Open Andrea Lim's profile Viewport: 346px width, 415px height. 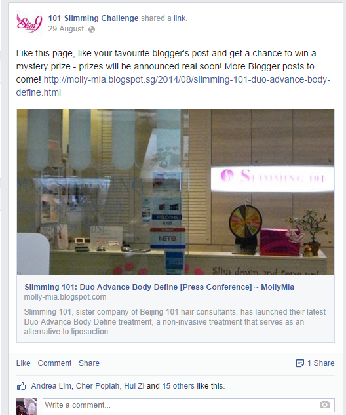(51, 386)
